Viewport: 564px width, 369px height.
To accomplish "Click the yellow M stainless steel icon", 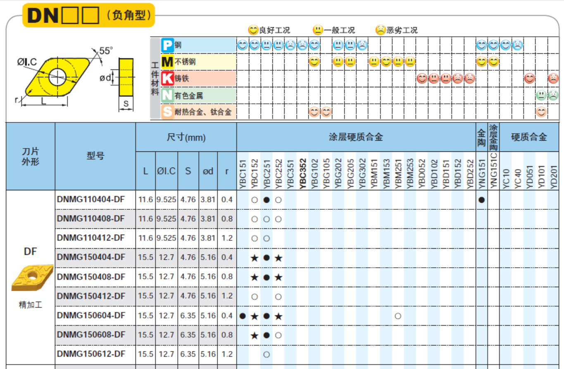I will pos(167,62).
